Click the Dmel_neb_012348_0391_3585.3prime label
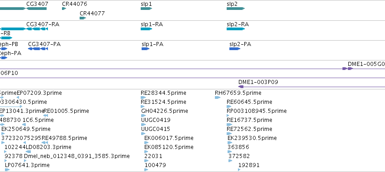 click(77, 156)
